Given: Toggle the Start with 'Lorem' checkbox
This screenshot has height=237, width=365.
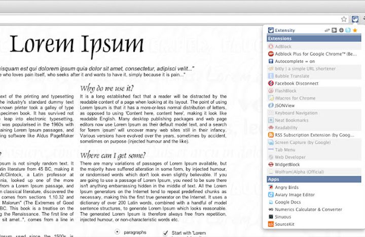Looking at the screenshot, I should click(x=165, y=233).
